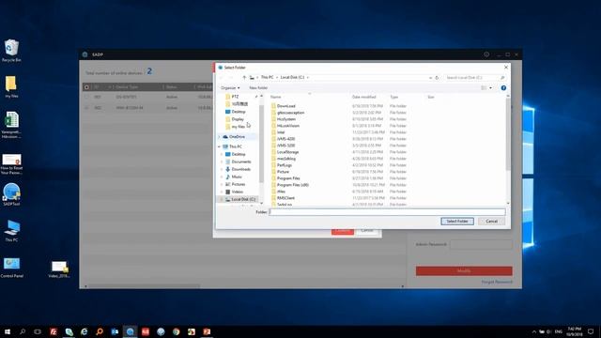Cancel the Select Folder dialog
This screenshot has width=601, height=338.
tap(491, 222)
